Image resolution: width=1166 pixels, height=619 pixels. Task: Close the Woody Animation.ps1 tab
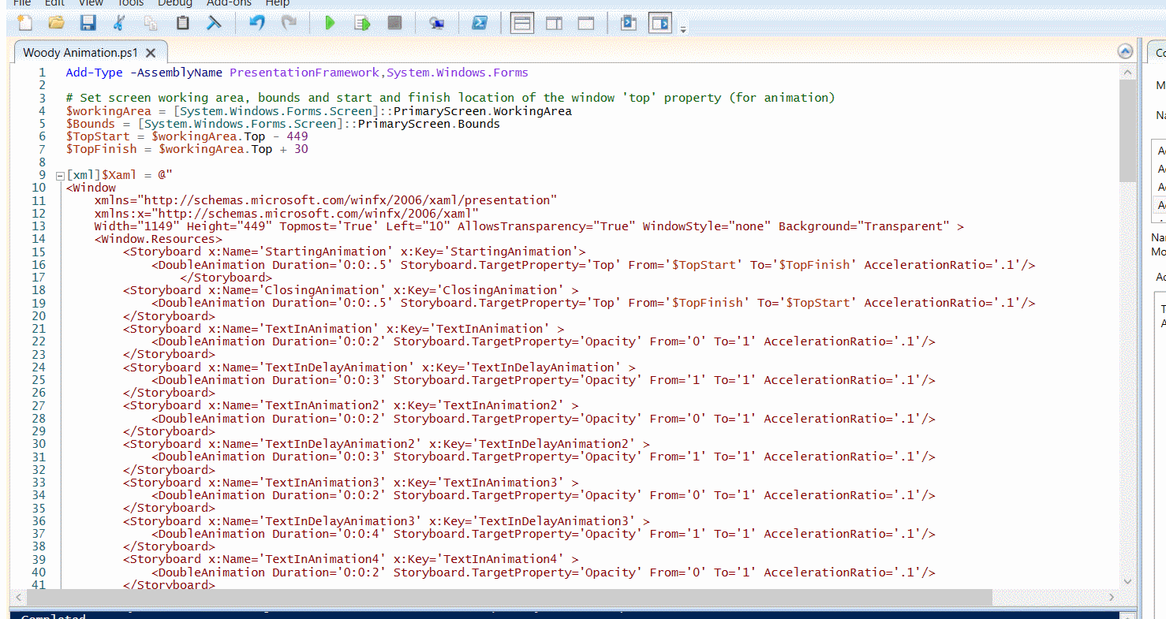pos(151,53)
